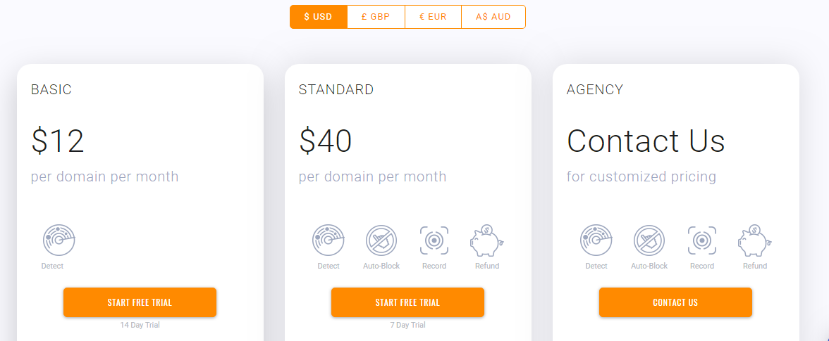Image resolution: width=829 pixels, height=341 pixels.
Task: Click the Refund piggy bank icon in Agency plan
Action: click(755, 240)
